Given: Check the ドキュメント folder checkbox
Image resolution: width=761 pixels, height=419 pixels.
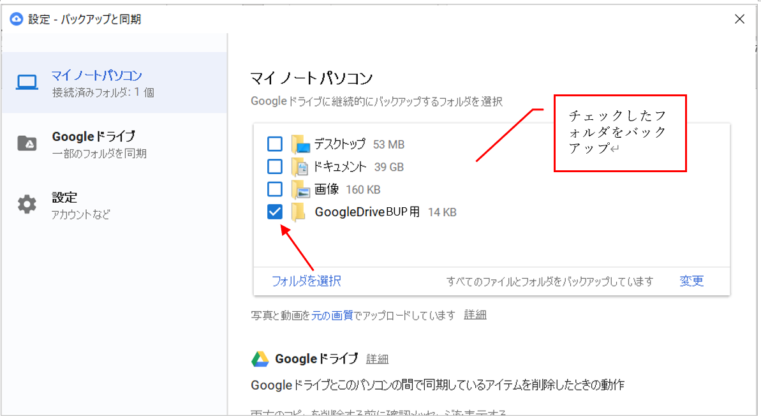Looking at the screenshot, I should 275,166.
